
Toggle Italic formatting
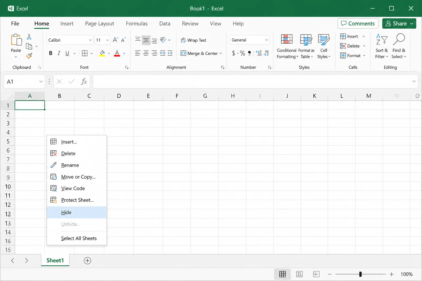59,53
